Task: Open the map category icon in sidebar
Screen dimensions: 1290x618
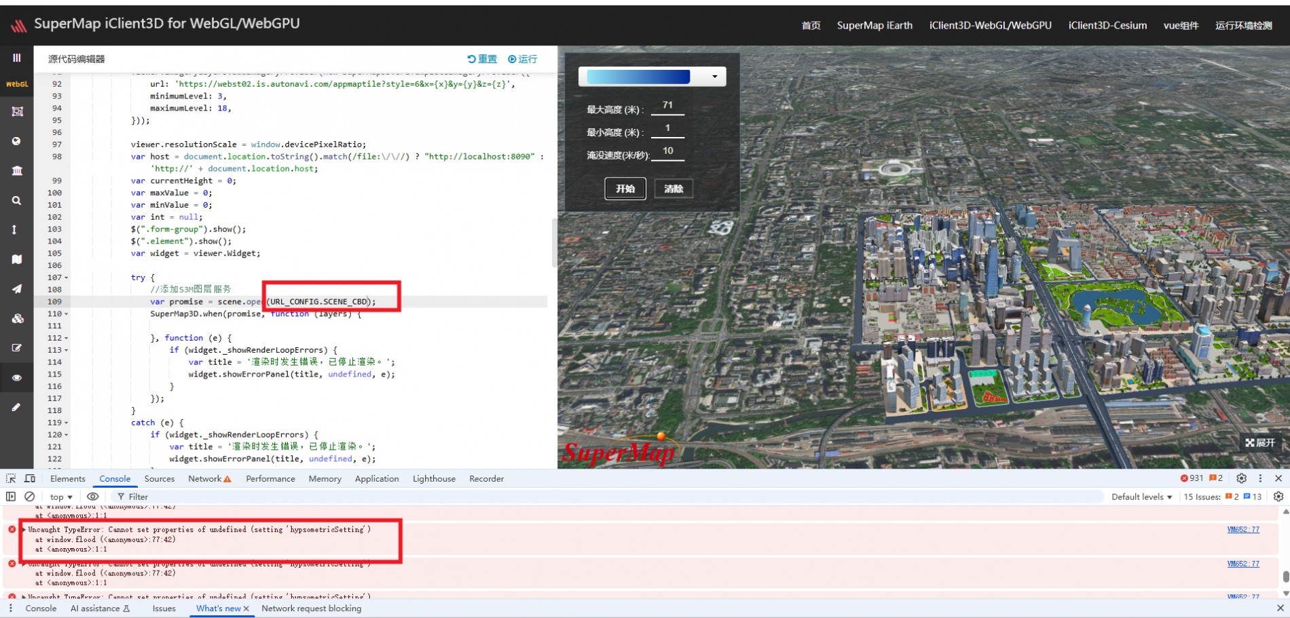Action: 17,259
